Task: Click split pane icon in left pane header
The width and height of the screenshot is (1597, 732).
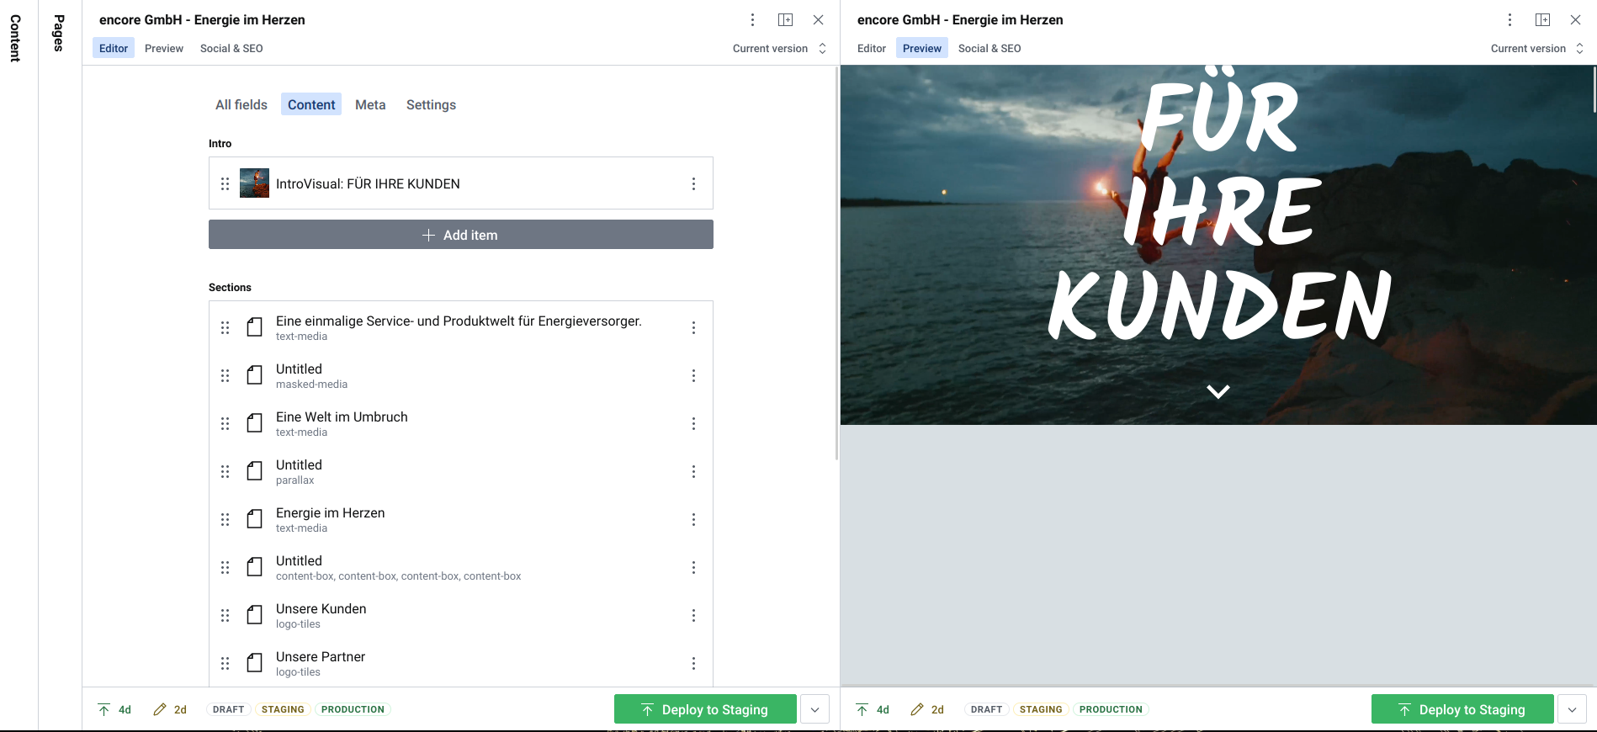Action: point(786,19)
